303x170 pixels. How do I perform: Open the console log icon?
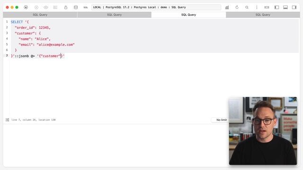click(x=267, y=8)
